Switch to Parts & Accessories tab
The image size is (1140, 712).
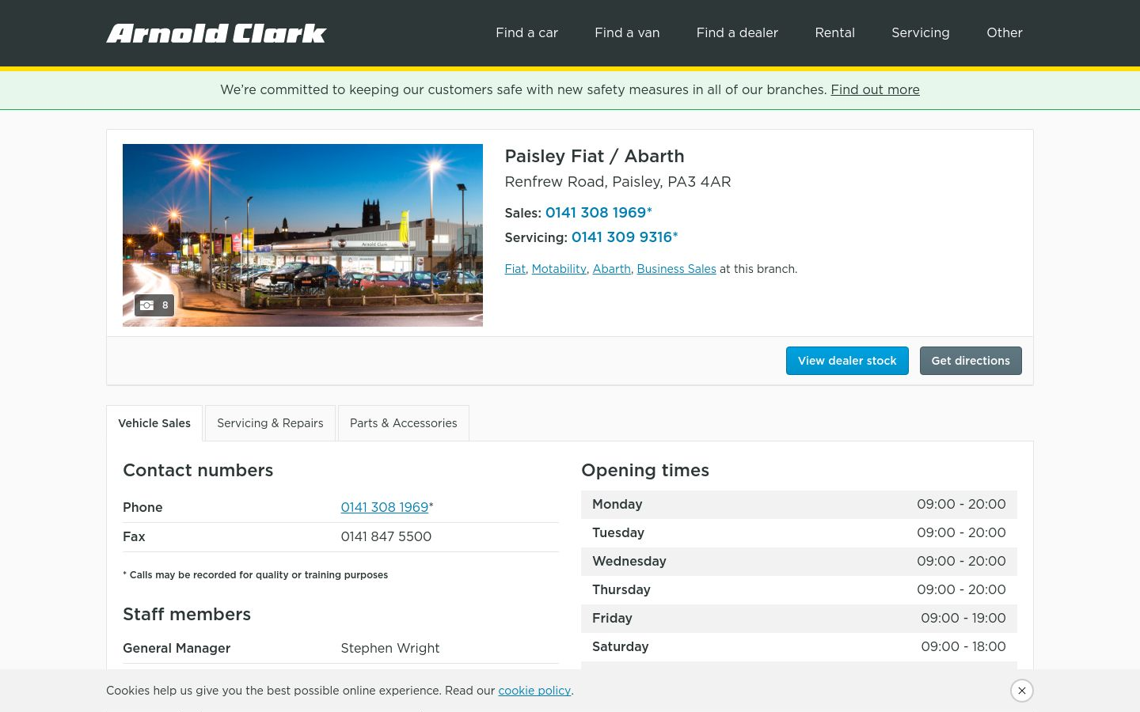(x=403, y=423)
